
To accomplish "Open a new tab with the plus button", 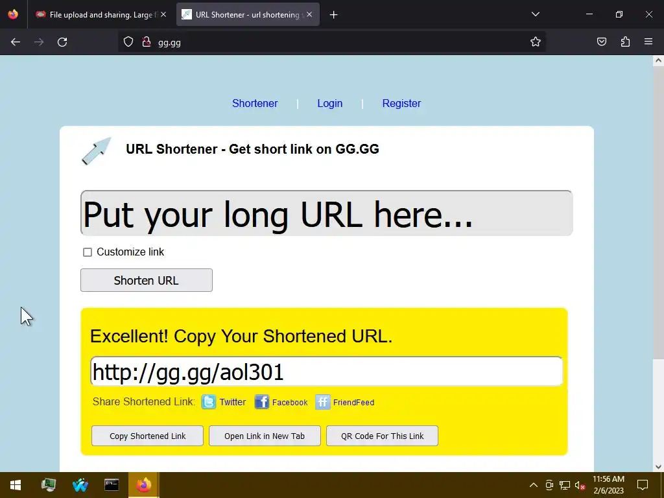I will 334,15.
